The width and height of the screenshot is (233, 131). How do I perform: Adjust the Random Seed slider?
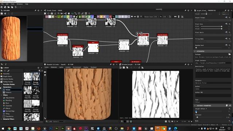209,48
